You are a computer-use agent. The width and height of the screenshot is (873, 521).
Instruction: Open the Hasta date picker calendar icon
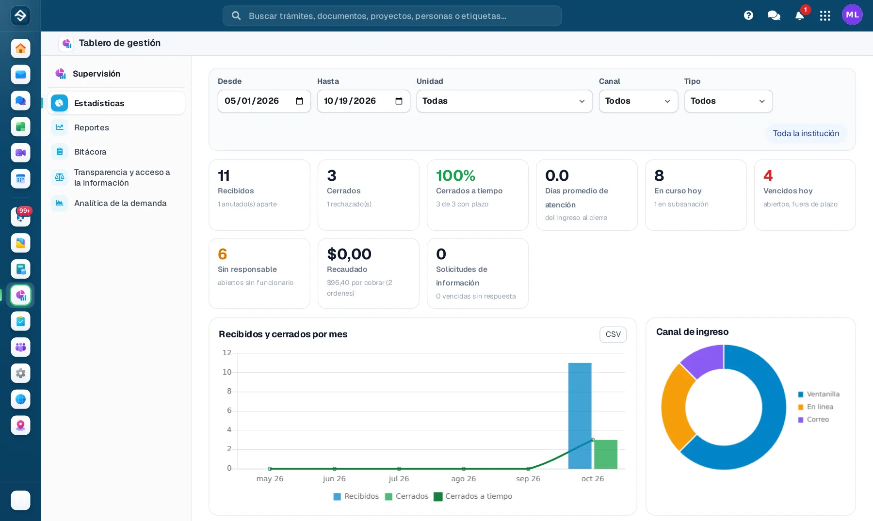tap(399, 101)
